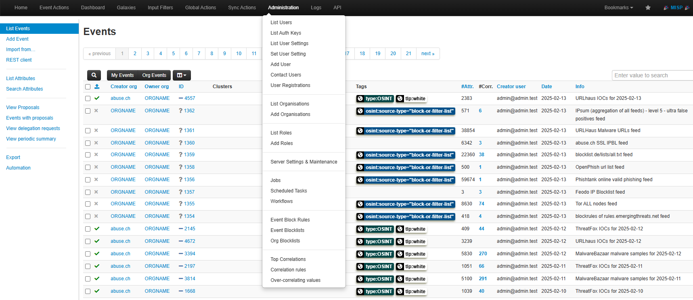Viewport: 693px width, 300px height.
Task: Click the My Events filter button
Action: [x=122, y=75]
